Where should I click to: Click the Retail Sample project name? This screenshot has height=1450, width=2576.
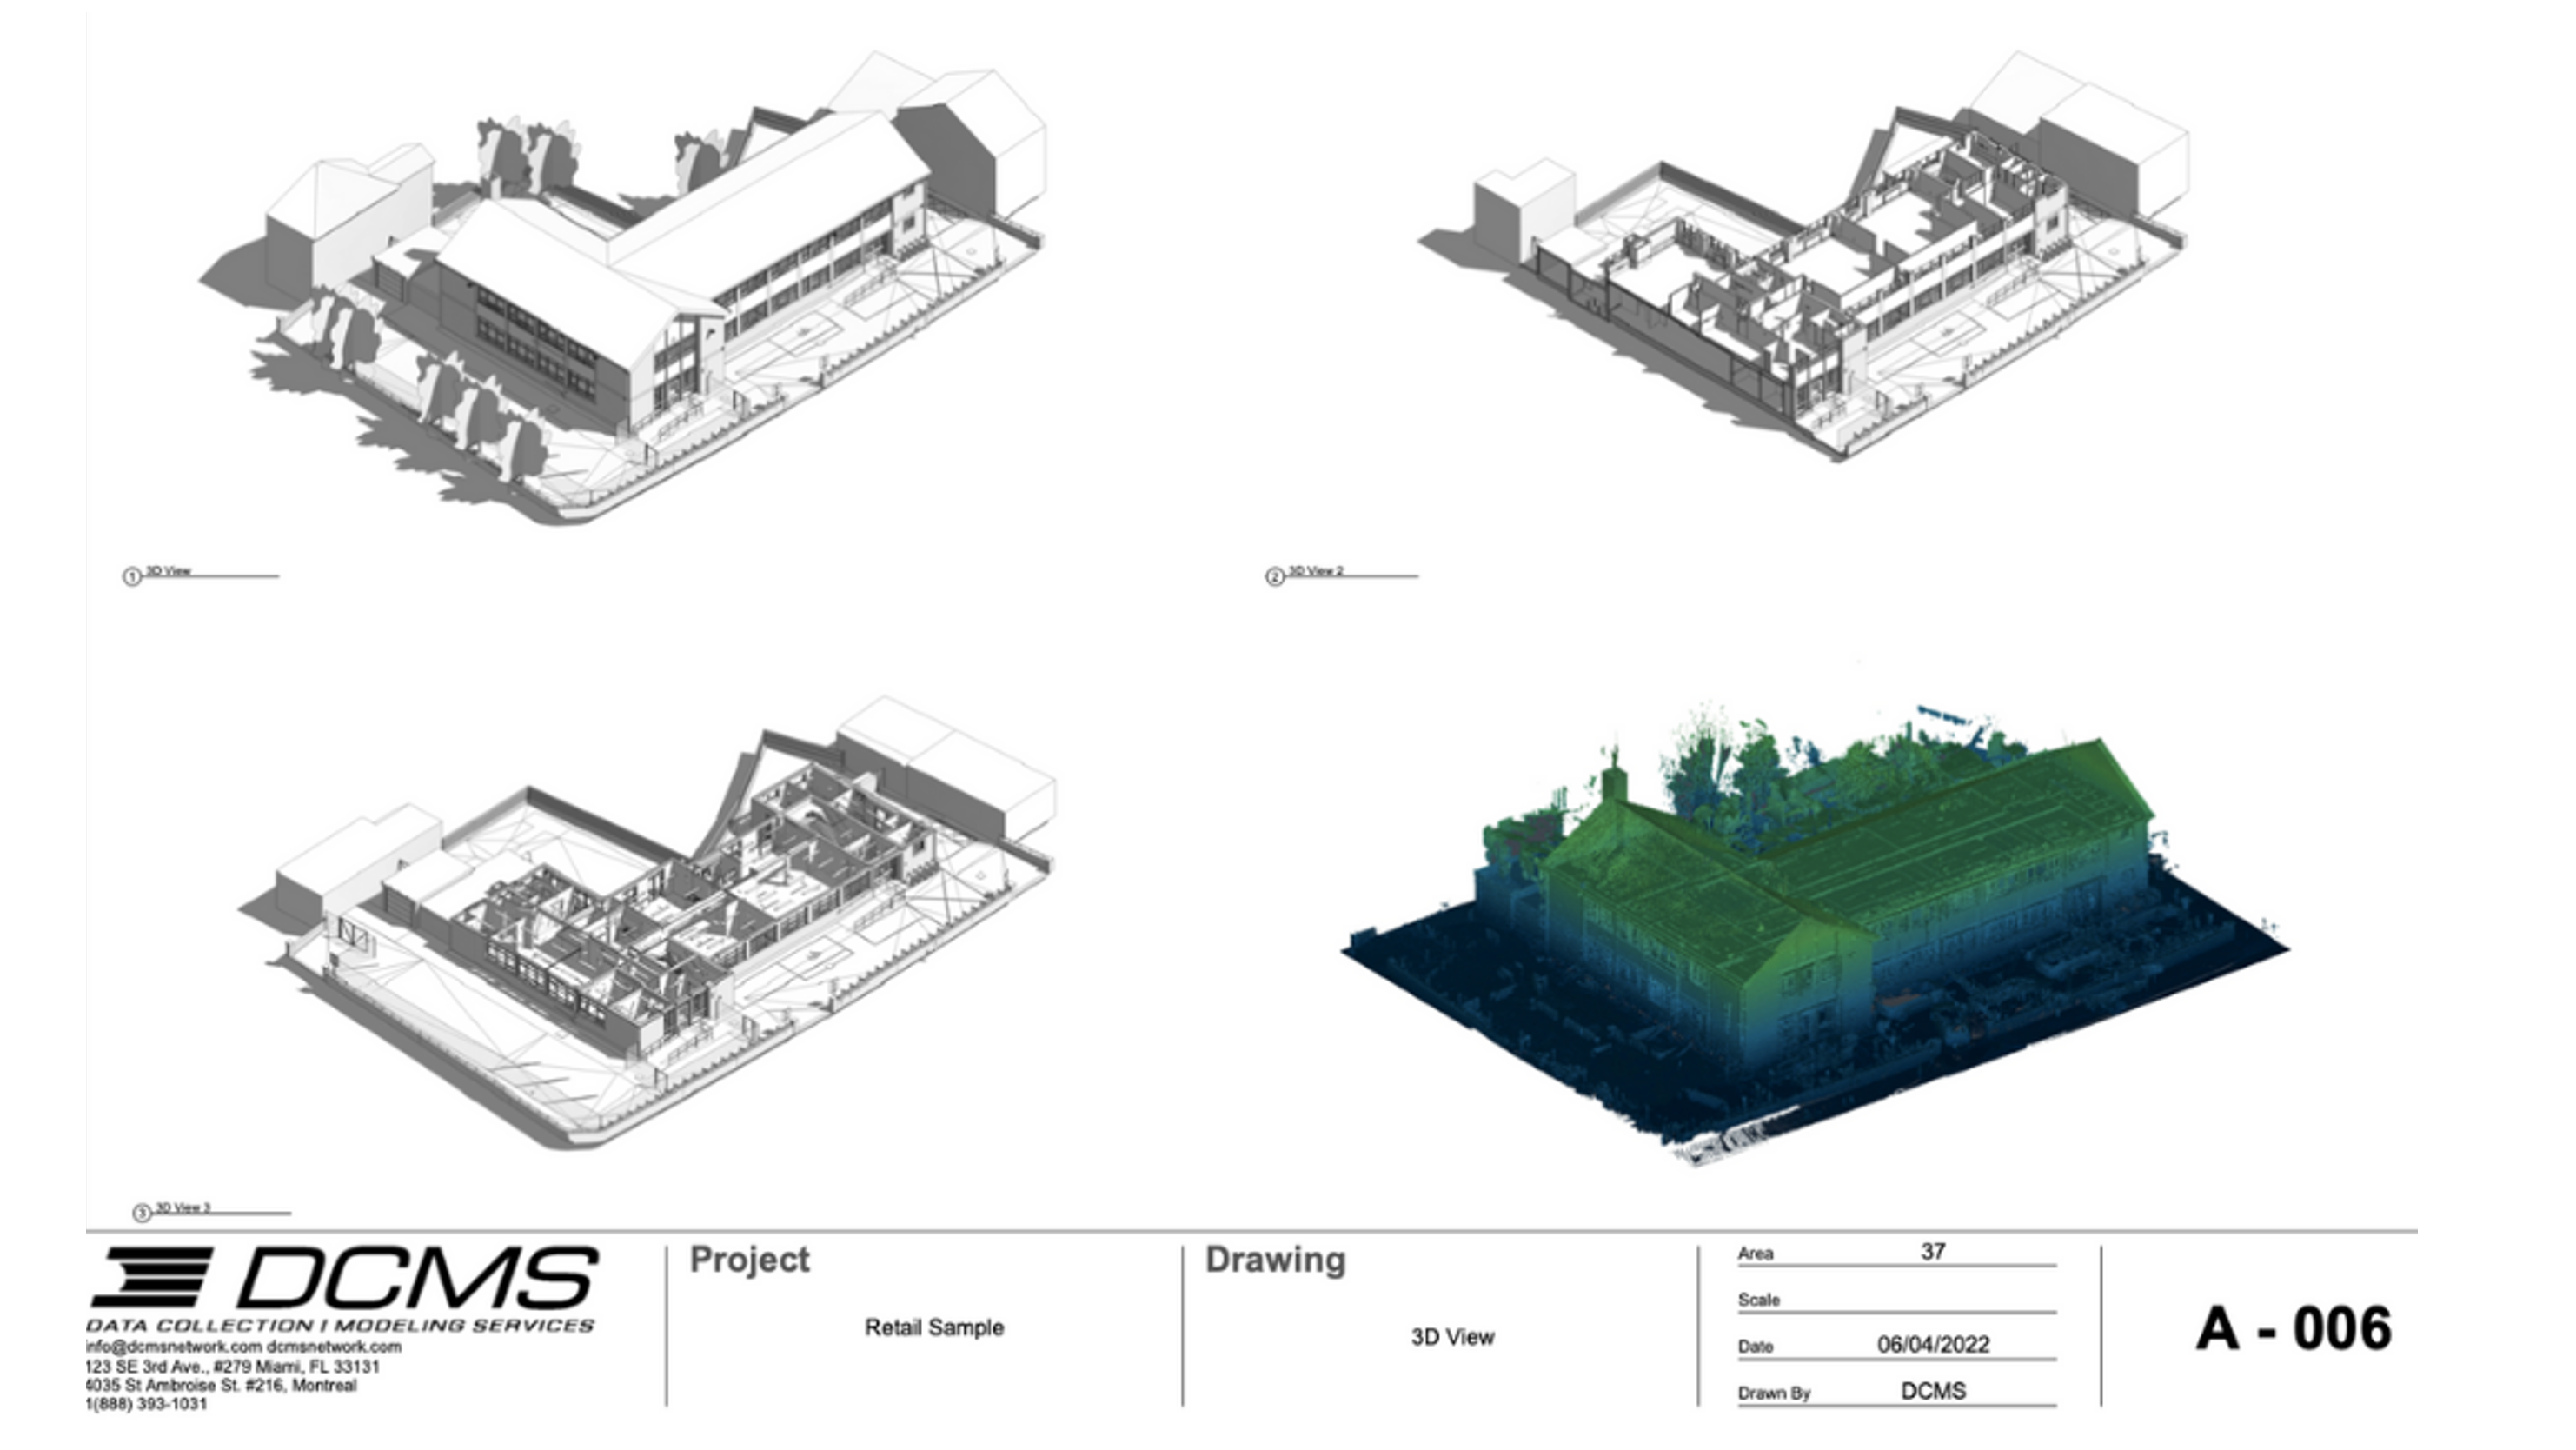[x=934, y=1328]
